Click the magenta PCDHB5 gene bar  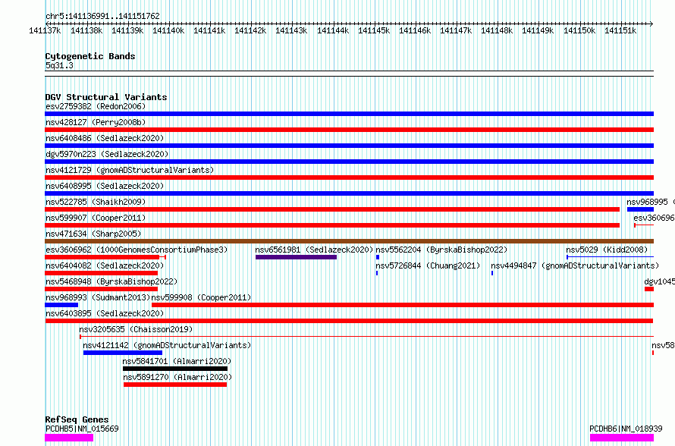pos(69,438)
